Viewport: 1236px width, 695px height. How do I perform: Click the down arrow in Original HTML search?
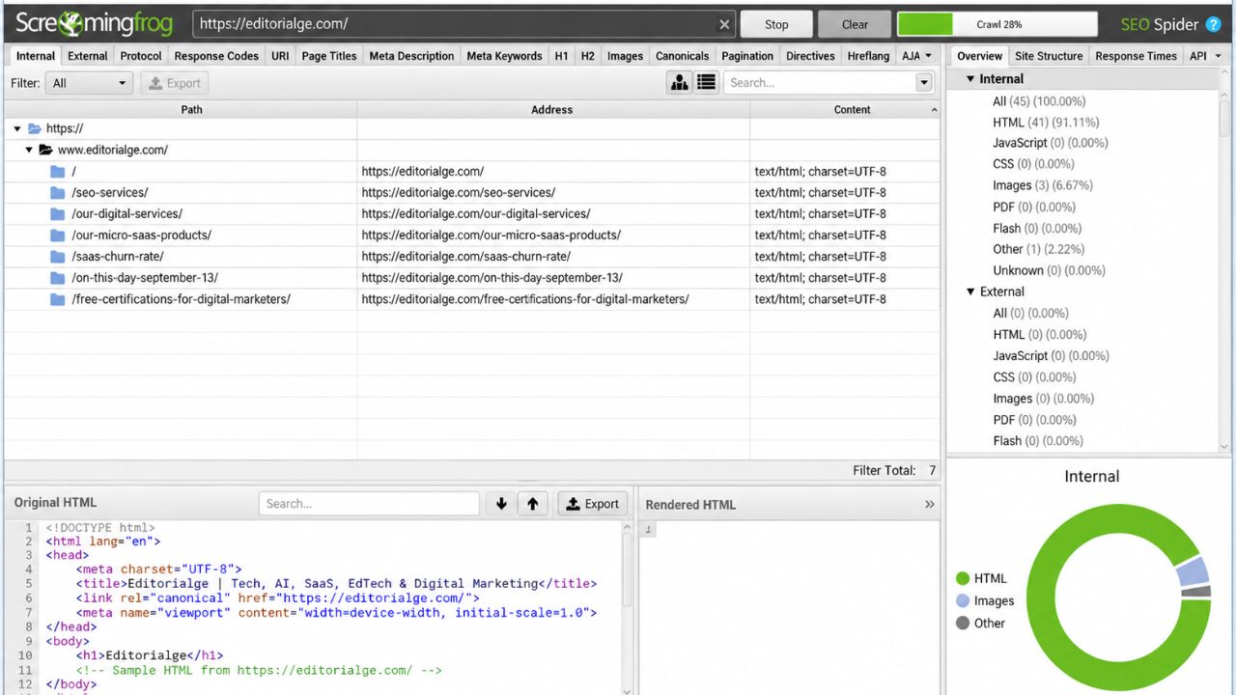click(501, 503)
